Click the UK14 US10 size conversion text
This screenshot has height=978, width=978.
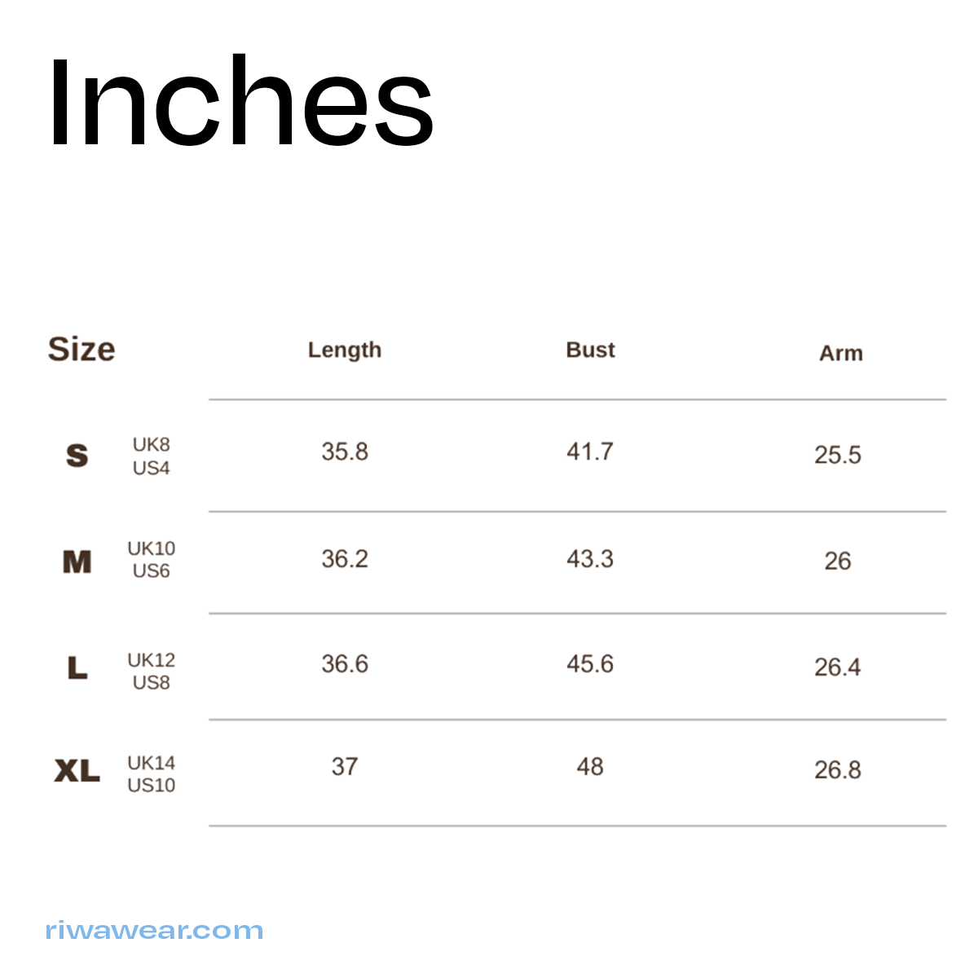coord(152,774)
